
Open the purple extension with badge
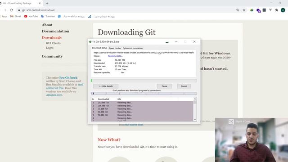(258, 10)
